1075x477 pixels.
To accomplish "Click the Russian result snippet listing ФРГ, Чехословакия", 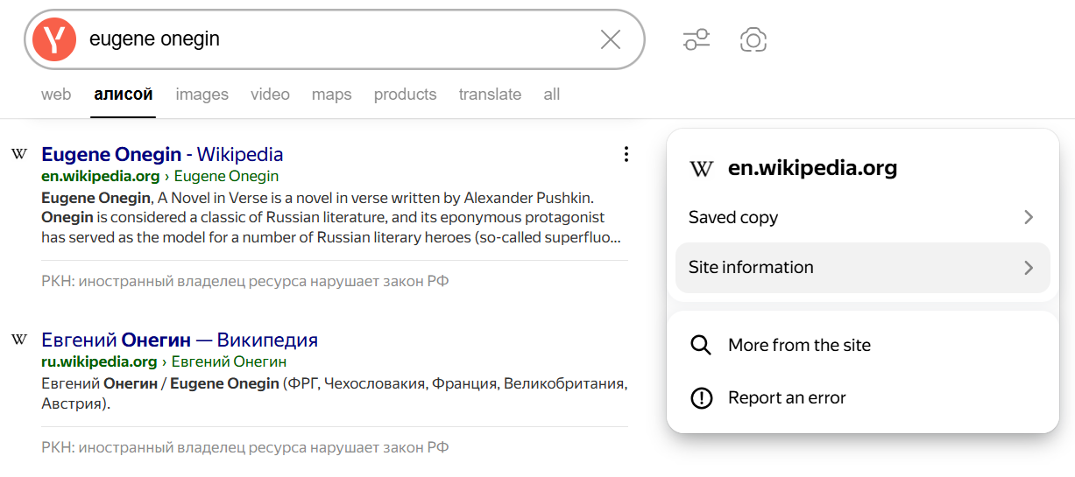I will point(334,394).
